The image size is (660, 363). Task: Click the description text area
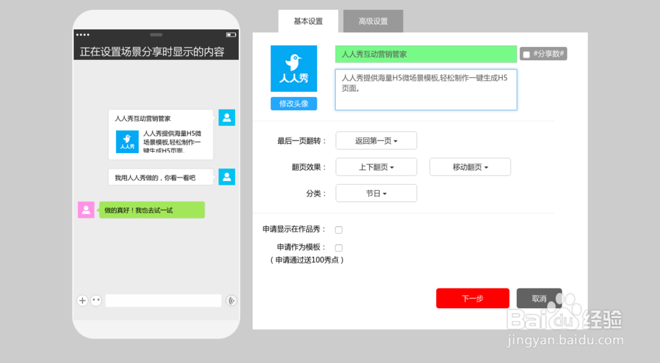(x=426, y=90)
